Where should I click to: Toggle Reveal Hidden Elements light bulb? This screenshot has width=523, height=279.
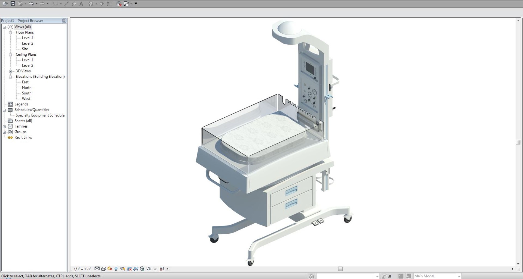pos(155,269)
